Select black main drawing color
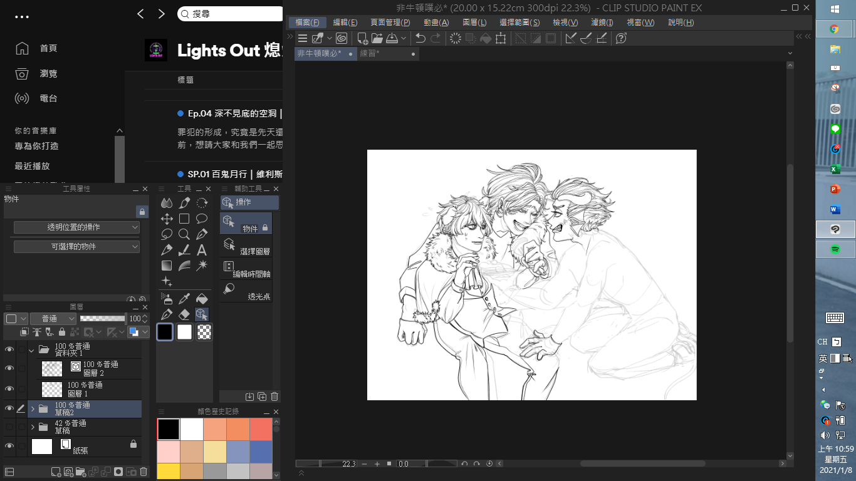 click(165, 332)
